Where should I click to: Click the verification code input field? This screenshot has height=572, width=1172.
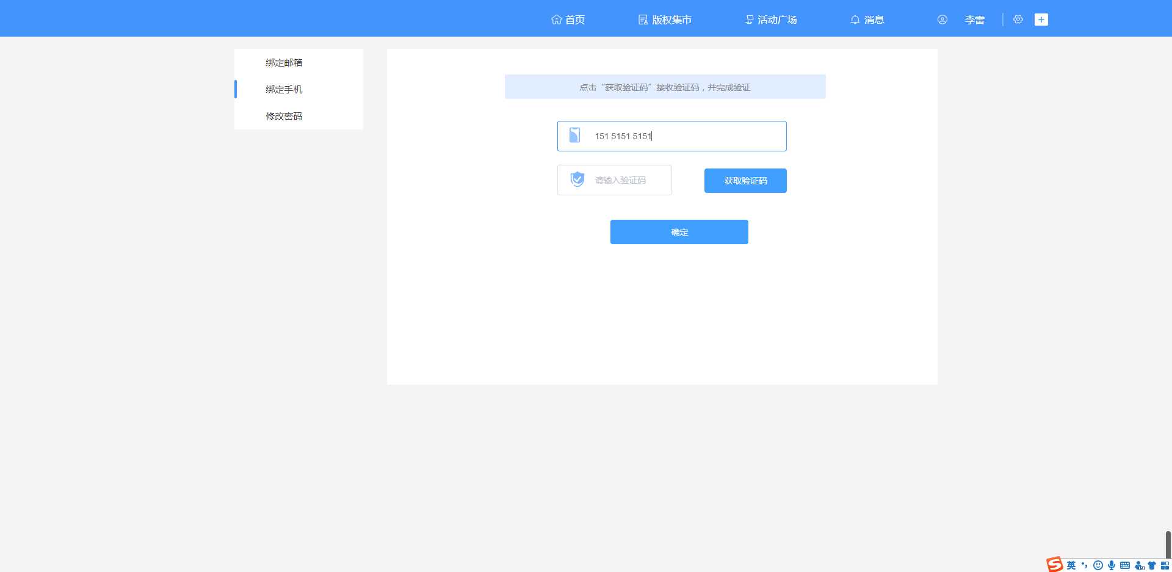point(623,179)
